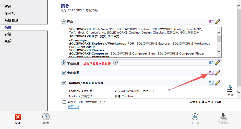This screenshot has height=129, width=241.
Task: Click the 更改 link for Toolbox/异型孔向导选项
Action: (211, 83)
